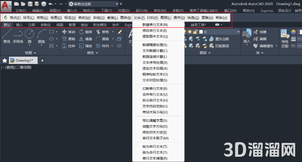Click 置为当前 make layer current
Screen dimensions: 302x162
(219, 39)
